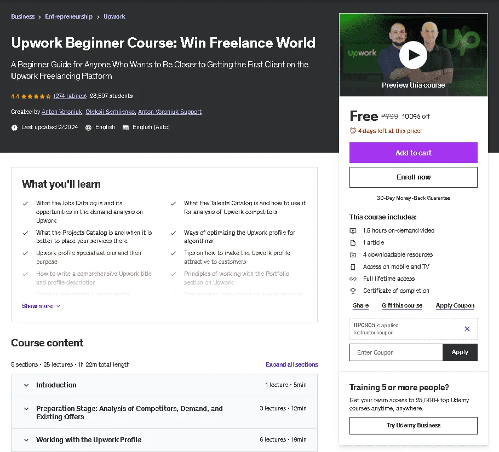The width and height of the screenshot is (499, 452).
Task: Click the course preview thumbnail image
Action: 413,55
